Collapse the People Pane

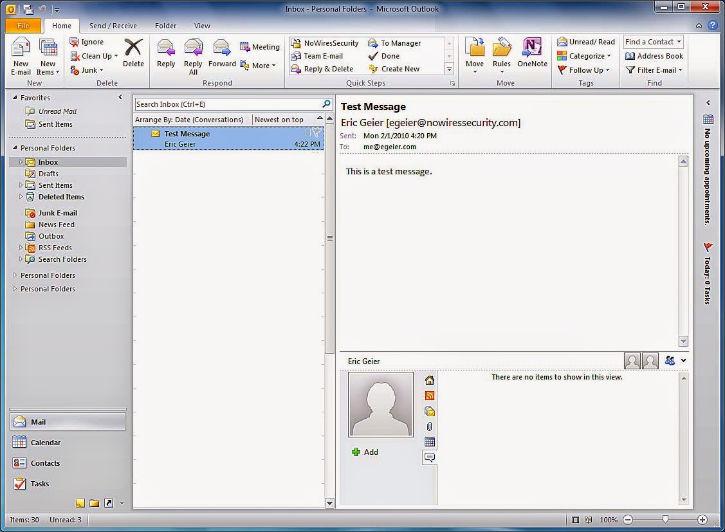click(x=683, y=360)
